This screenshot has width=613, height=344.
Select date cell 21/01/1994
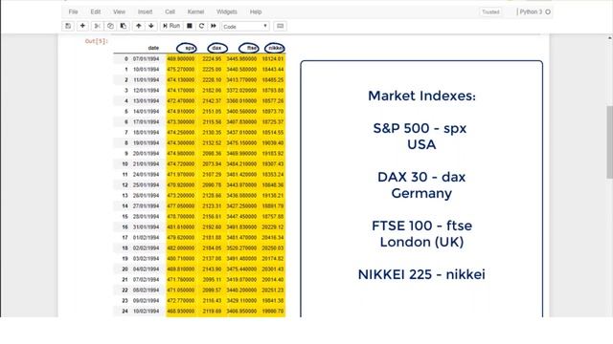tap(146, 164)
